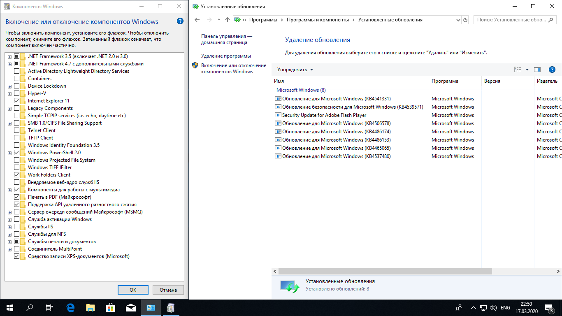Viewport: 562px width, 316px height.
Task: Toggle Work Folders Client checkbox
Action: tap(17, 175)
